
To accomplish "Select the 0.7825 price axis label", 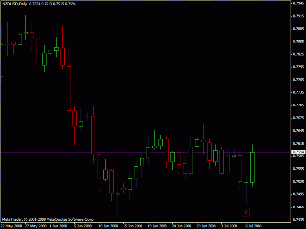I will pos(298,54).
